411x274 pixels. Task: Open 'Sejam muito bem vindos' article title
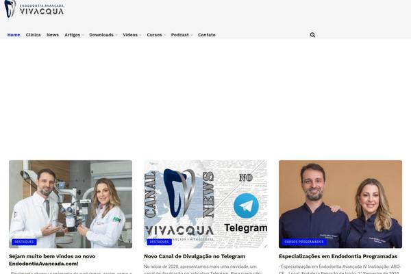(x=52, y=260)
